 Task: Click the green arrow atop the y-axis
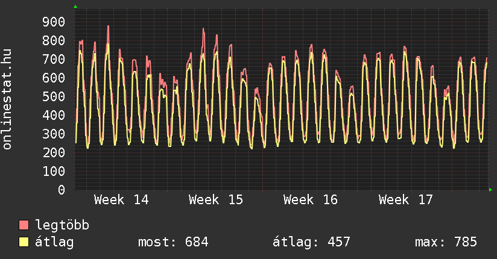tap(75, 7)
